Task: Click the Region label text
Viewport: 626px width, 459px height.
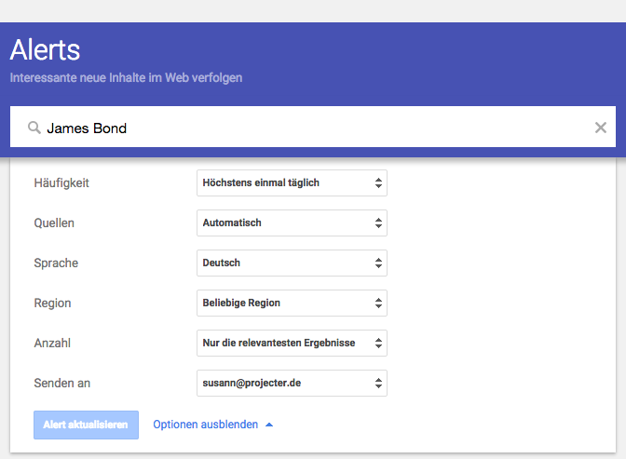Action: pos(52,304)
